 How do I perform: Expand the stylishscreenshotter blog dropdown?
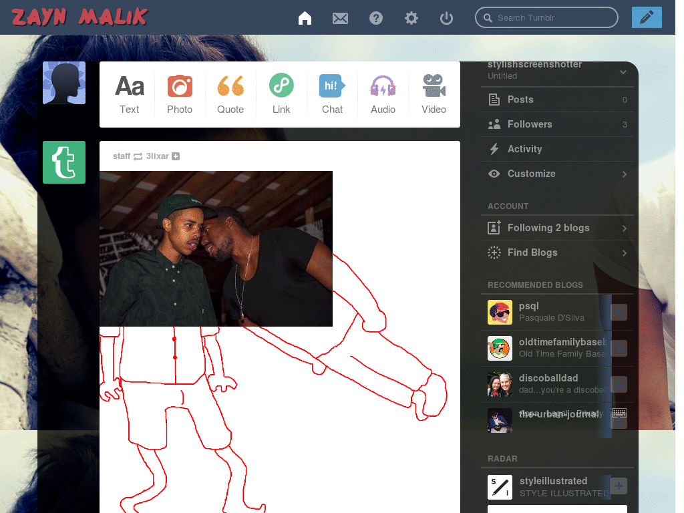tap(623, 72)
